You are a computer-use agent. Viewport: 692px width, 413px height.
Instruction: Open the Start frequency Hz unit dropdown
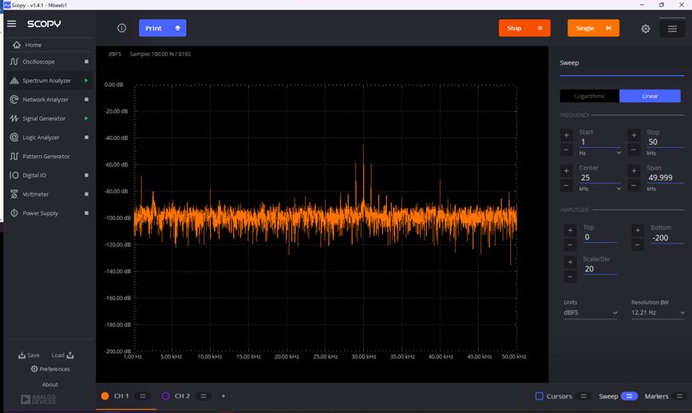pos(600,153)
